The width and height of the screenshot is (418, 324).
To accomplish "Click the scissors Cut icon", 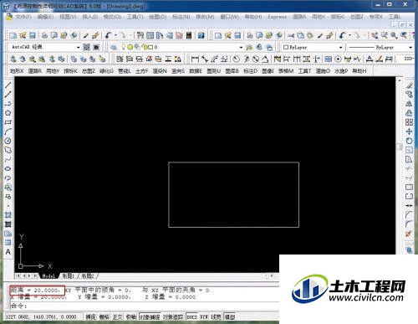I will [x=291, y=35].
